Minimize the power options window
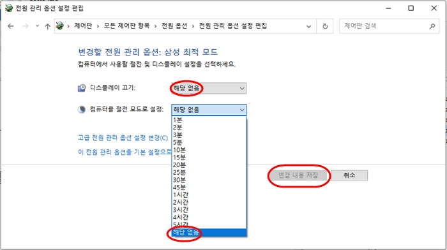Image resolution: width=447 pixels, height=250 pixels. pyautogui.click(x=388, y=8)
